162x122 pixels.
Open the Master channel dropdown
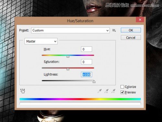point(41,41)
